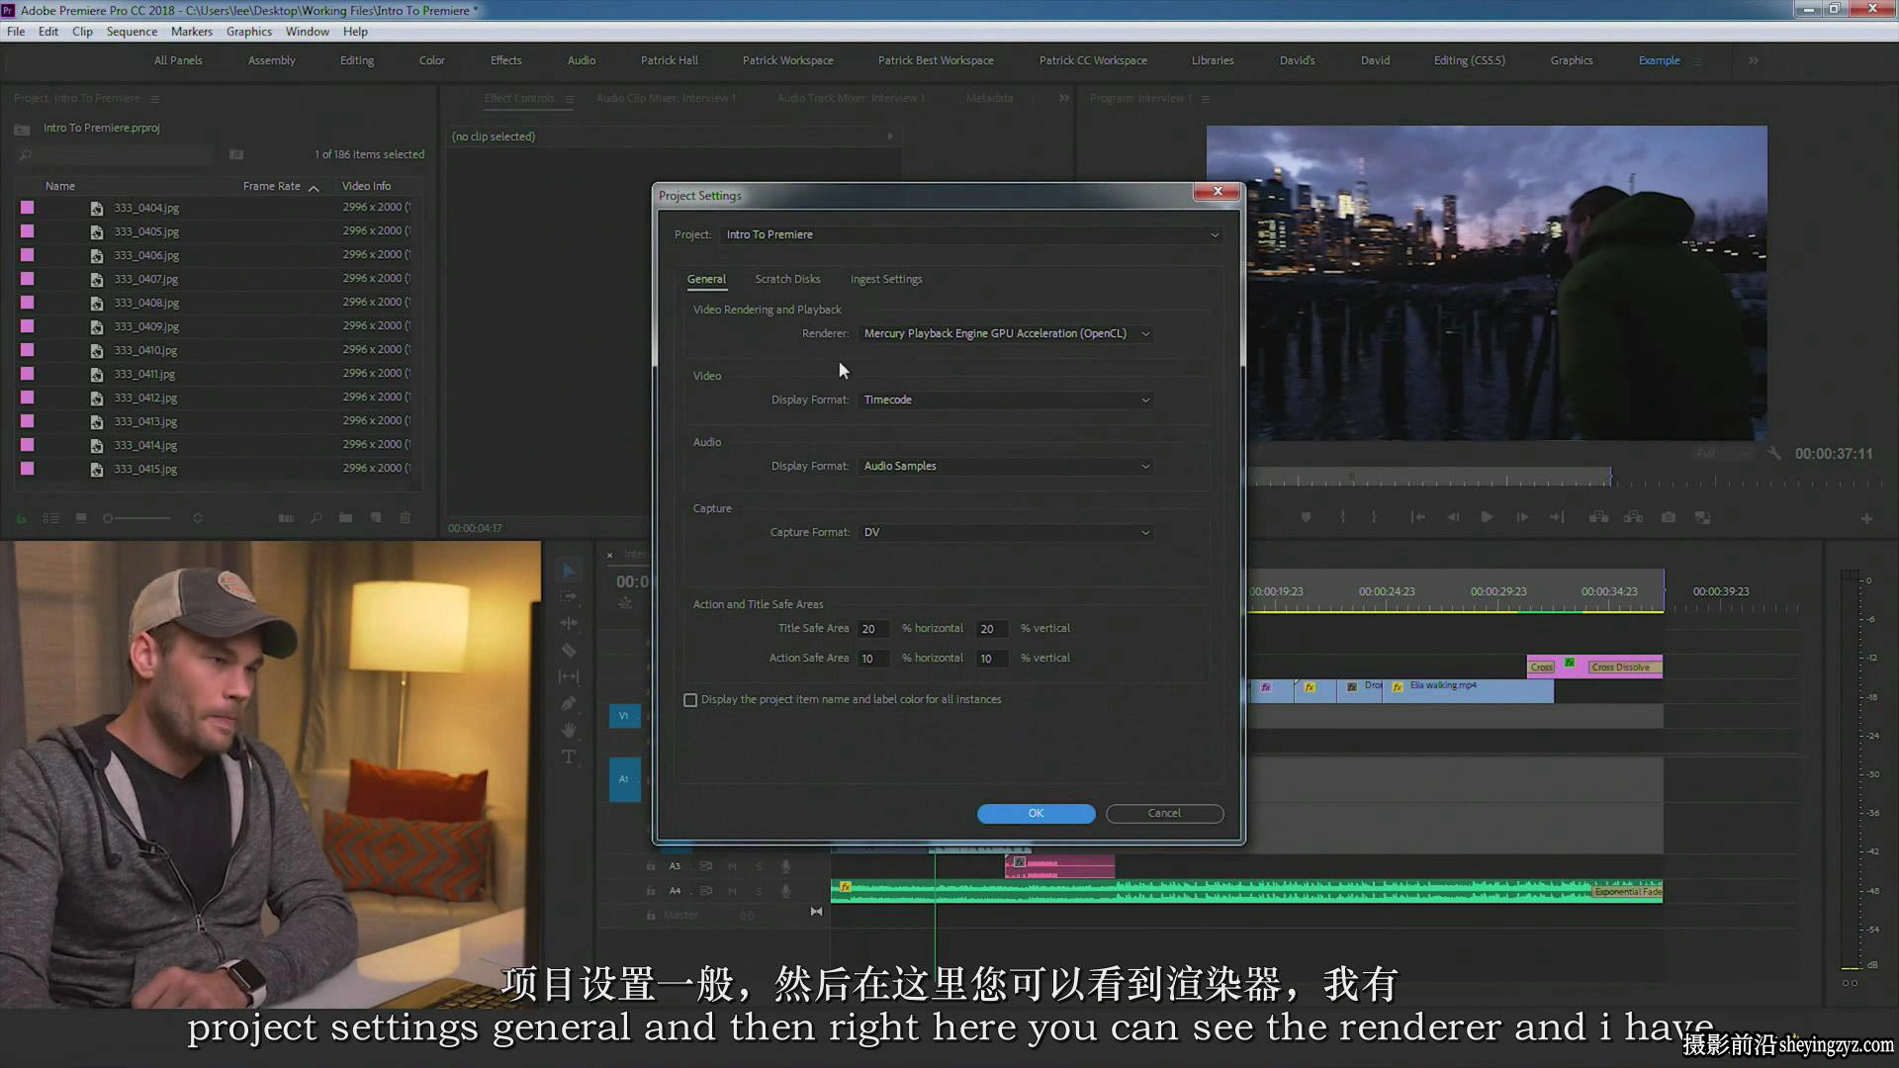The image size is (1899, 1068).
Task: Open the Sequence menu
Action: coord(132,32)
